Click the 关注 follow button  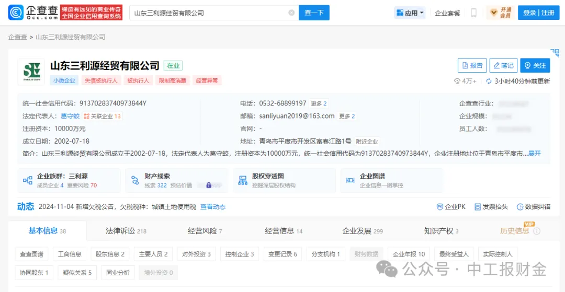[535, 65]
